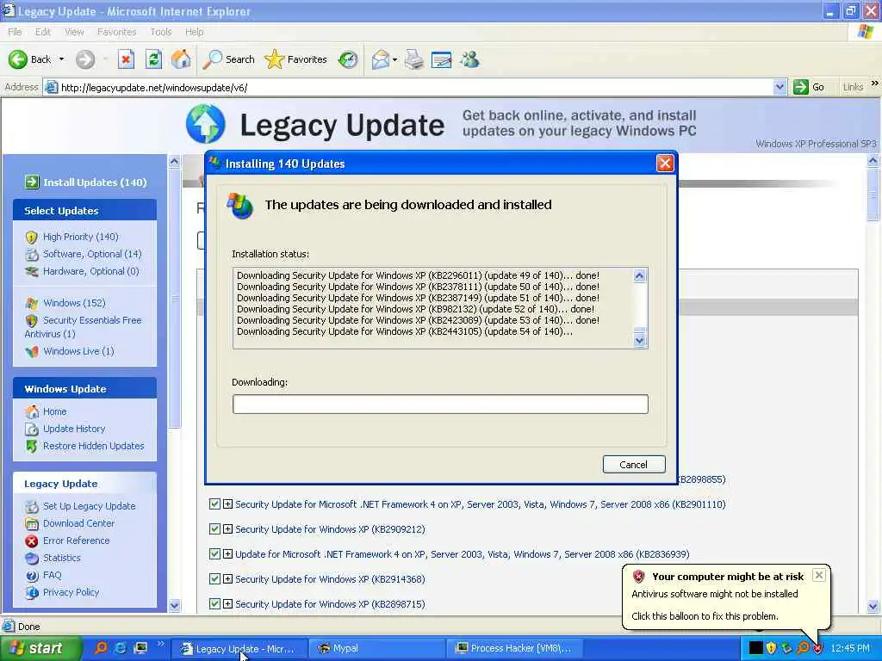Open the Restore Hidden Updates link
Screen dimensions: 882x661
point(93,446)
